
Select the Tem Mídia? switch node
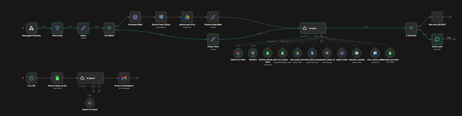click(x=109, y=28)
